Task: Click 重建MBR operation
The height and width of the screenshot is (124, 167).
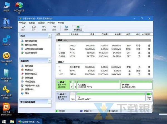Action: coord(27,90)
